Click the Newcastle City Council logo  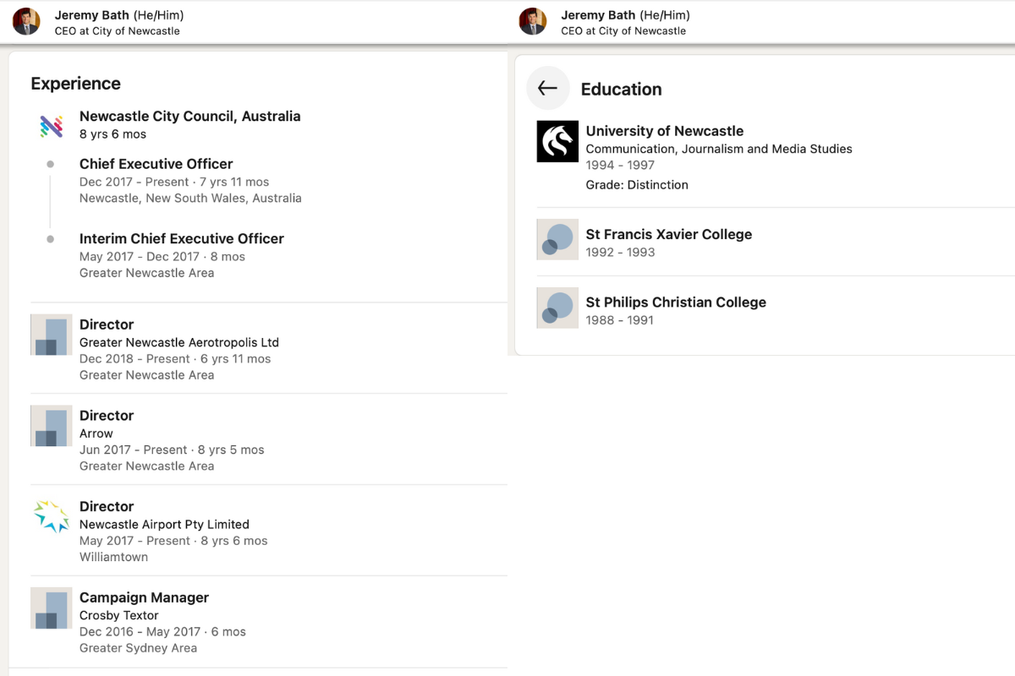click(51, 126)
